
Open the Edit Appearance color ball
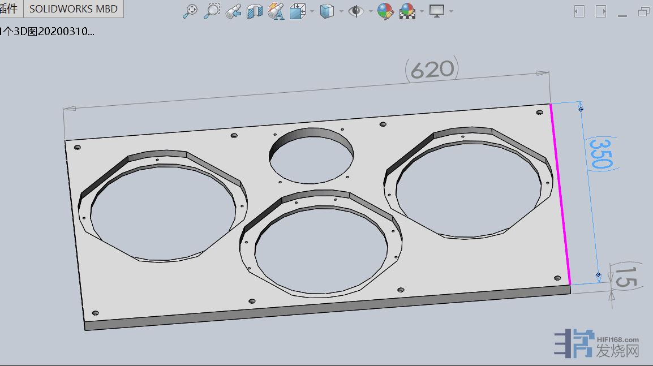[x=385, y=11]
